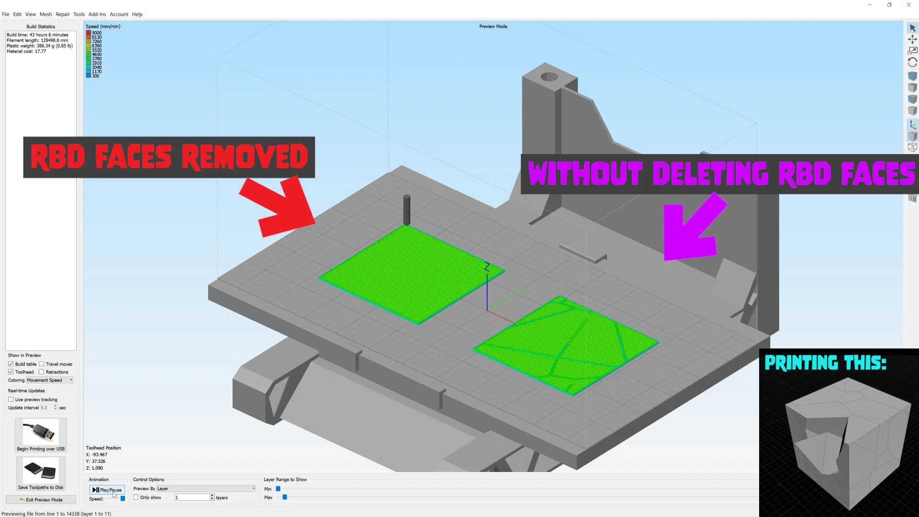
Task: Click Exit Preview Mode button
Action: click(x=41, y=500)
